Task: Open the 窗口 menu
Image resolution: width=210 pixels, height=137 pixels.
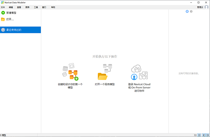Action: tap(44, 7)
